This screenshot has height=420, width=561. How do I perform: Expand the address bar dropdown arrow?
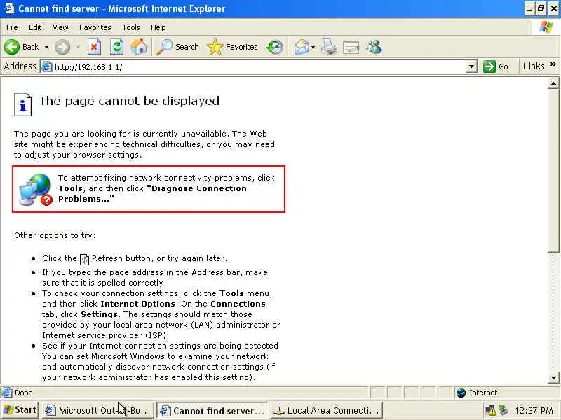pyautogui.click(x=471, y=66)
